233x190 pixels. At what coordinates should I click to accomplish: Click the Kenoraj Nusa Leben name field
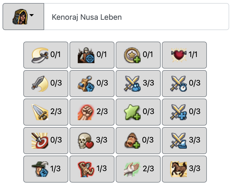[136, 17]
